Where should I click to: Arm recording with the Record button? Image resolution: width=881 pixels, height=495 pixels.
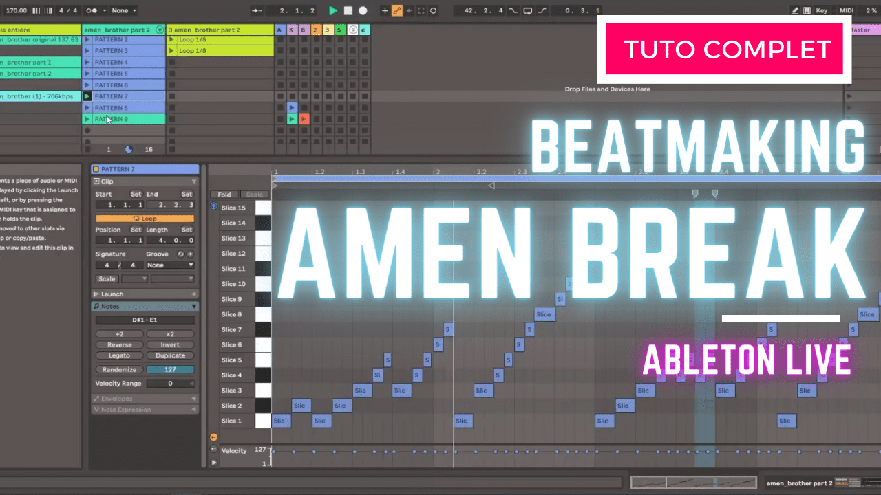tap(363, 11)
